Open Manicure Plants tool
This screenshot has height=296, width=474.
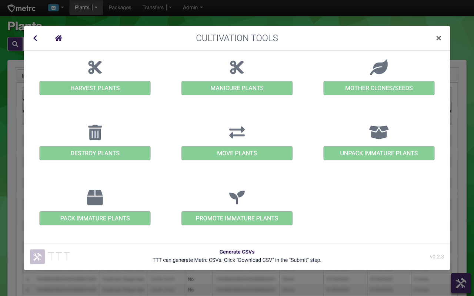pos(237,88)
